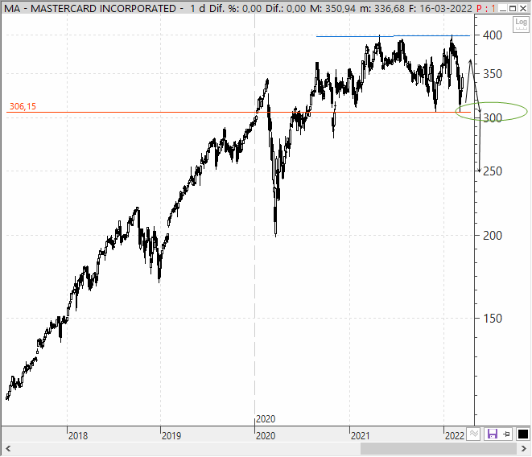This screenshot has width=532, height=457.
Task: Click the scrollbar left arrow
Action: pyautogui.click(x=8, y=448)
